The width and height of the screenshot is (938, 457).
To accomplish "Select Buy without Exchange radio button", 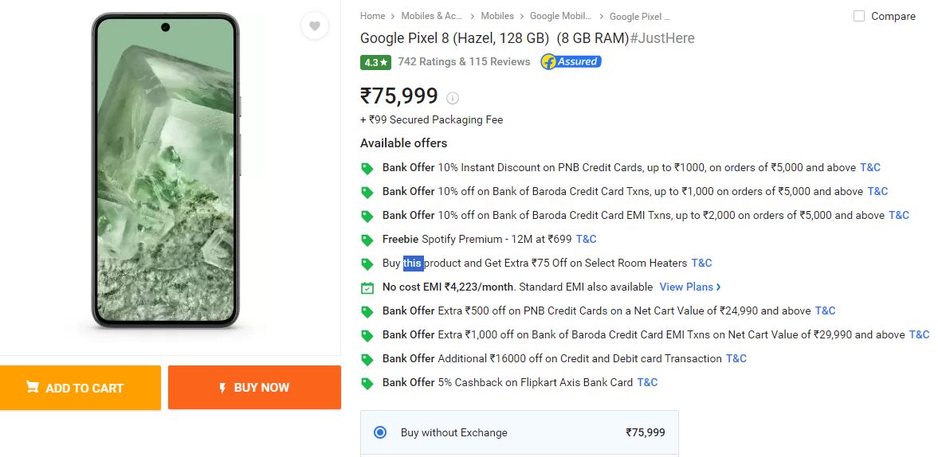I will click(x=380, y=432).
